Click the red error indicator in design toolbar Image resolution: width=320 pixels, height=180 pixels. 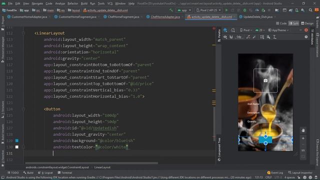(x=306, y=30)
